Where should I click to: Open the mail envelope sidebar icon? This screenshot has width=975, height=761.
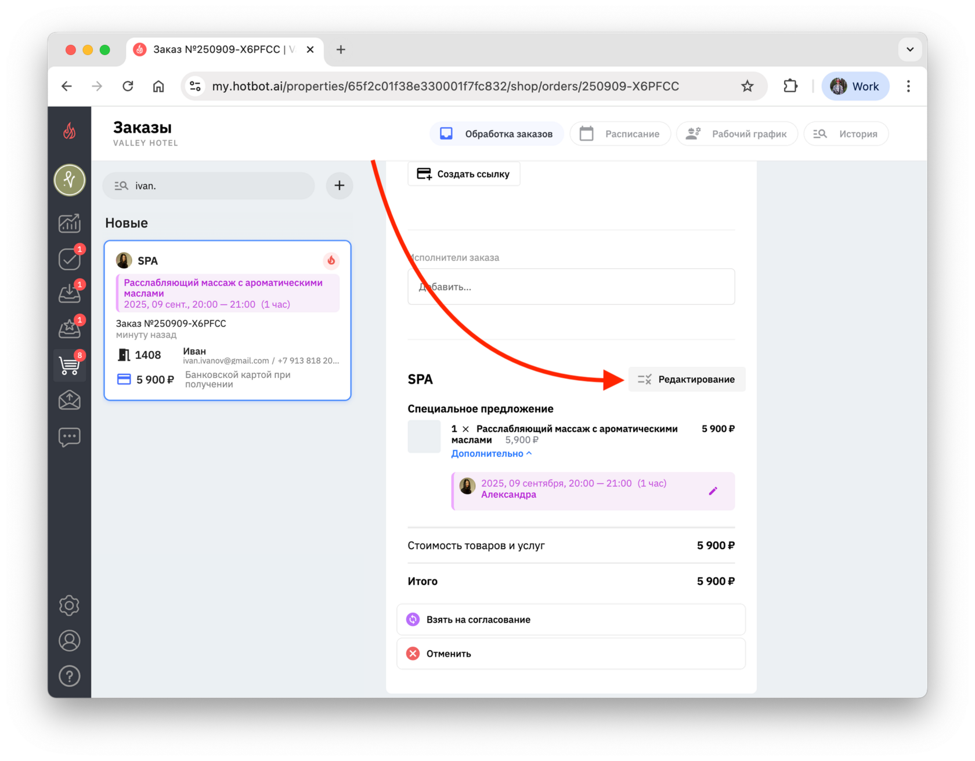(x=70, y=401)
